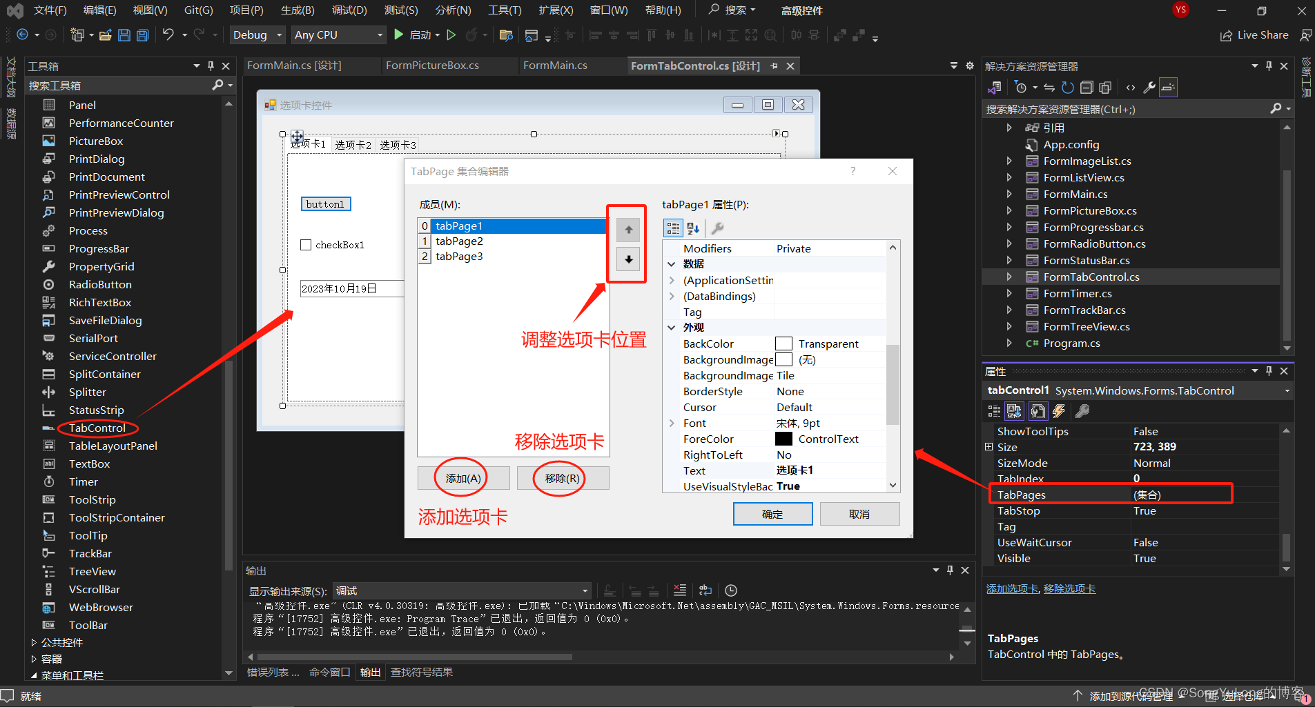This screenshot has width=1315, height=707.
Task: Click the Events lightning icon in Properties
Action: point(1059,411)
